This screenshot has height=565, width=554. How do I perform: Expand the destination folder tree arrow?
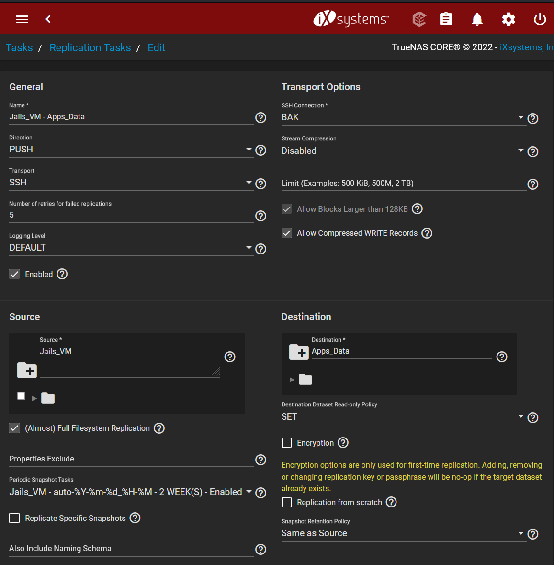pos(292,380)
